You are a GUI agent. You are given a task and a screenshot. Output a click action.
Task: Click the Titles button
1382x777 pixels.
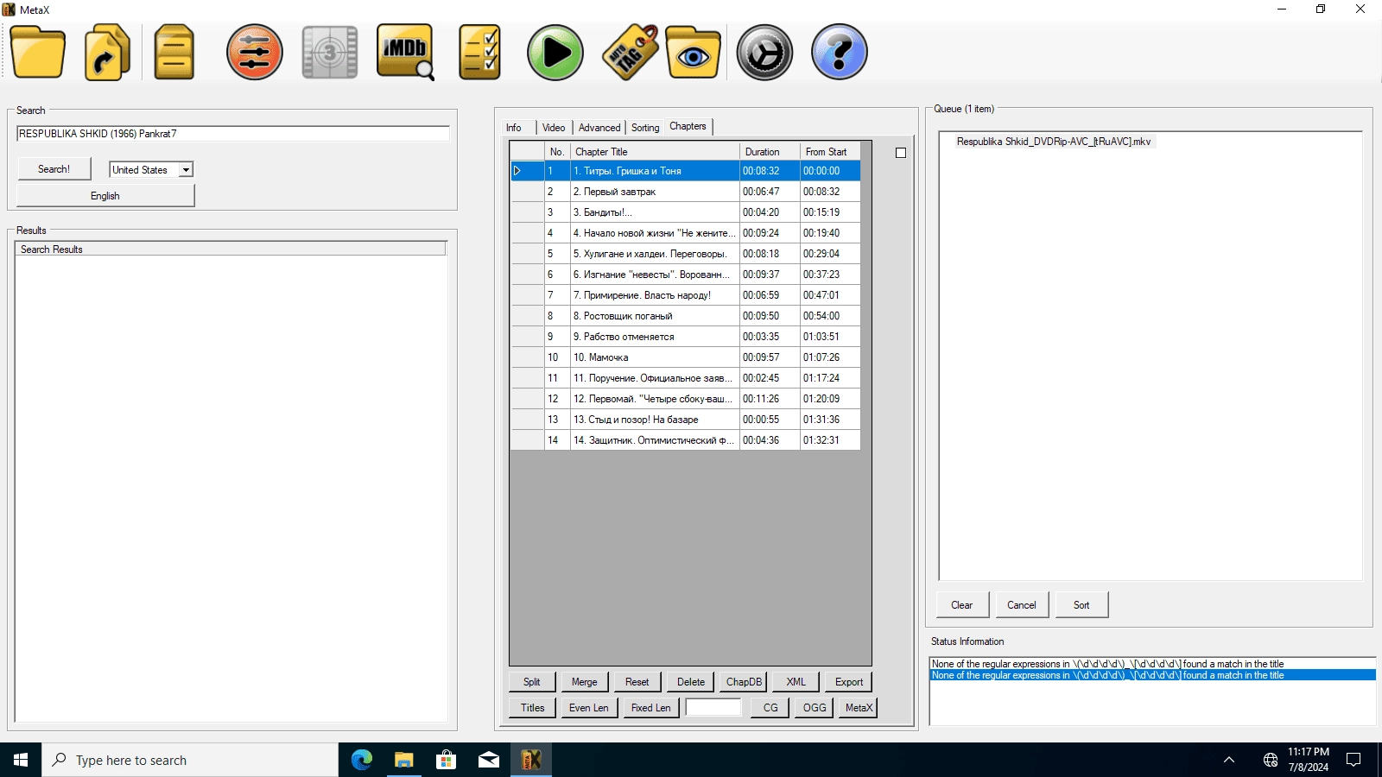tap(532, 708)
